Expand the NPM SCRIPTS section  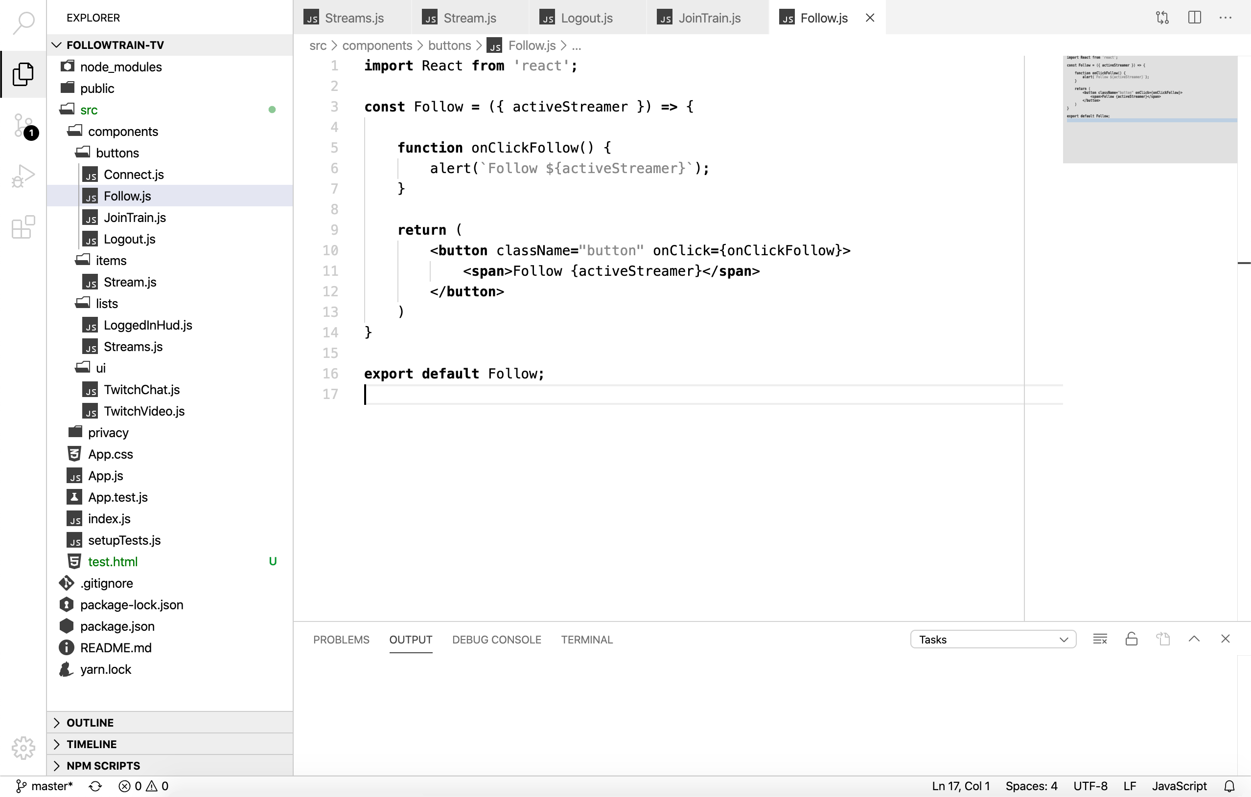coord(169,765)
